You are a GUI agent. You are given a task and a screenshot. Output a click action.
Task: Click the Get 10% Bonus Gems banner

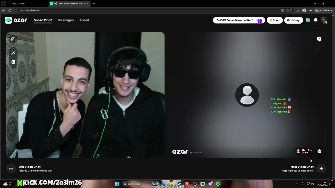[x=239, y=20]
